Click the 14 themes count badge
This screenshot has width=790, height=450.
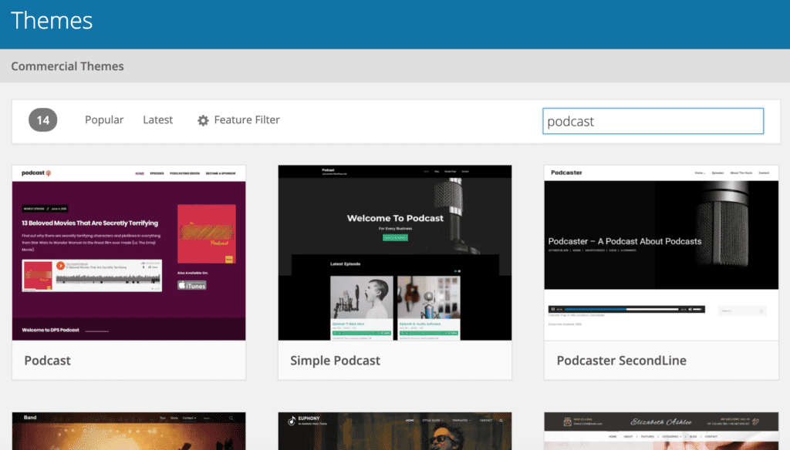(x=43, y=120)
